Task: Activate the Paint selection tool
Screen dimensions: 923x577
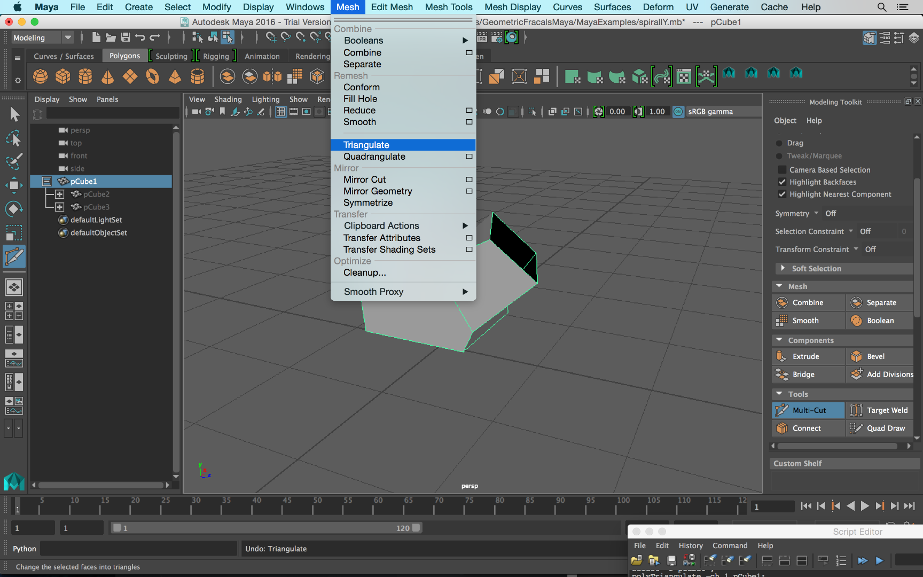Action: pyautogui.click(x=14, y=161)
